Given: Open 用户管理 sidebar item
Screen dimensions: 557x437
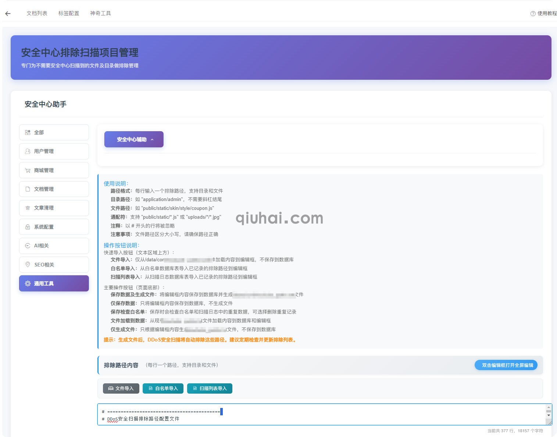Looking at the screenshot, I should (x=54, y=151).
